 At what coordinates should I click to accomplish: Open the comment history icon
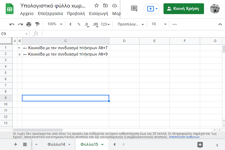click(x=134, y=9)
